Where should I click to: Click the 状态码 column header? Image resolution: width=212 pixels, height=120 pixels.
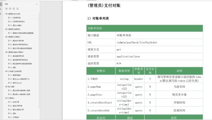click(x=101, y=117)
